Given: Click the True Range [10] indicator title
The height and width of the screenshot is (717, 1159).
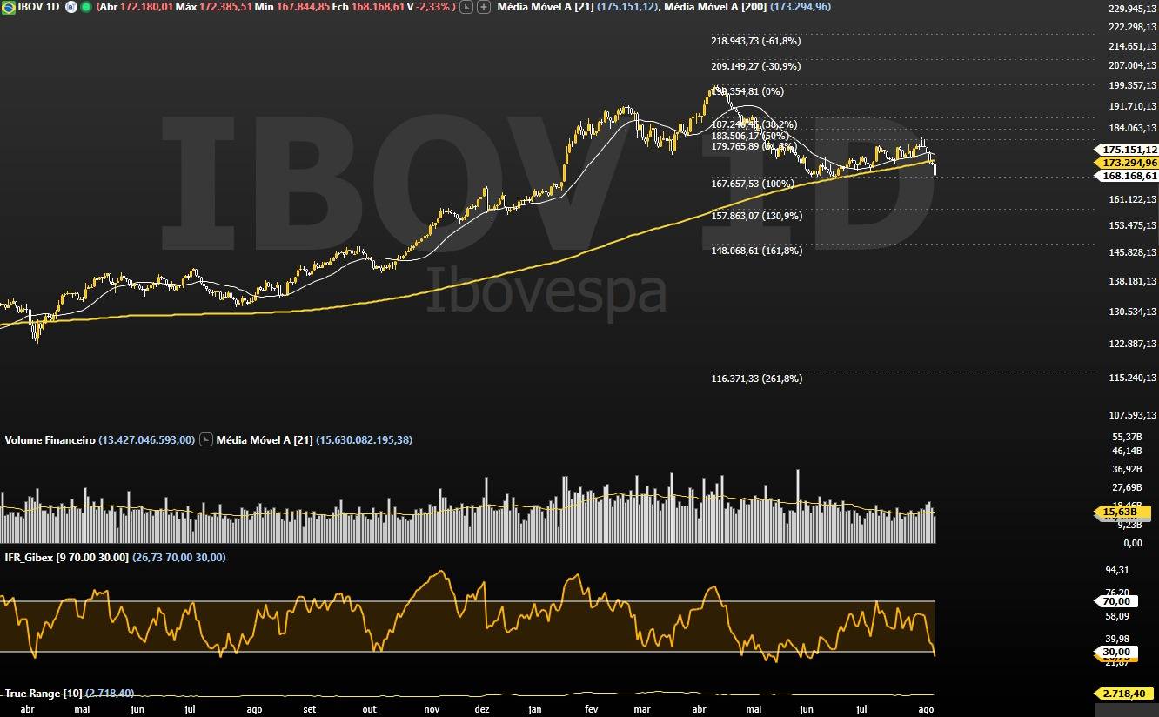Looking at the screenshot, I should [44, 694].
